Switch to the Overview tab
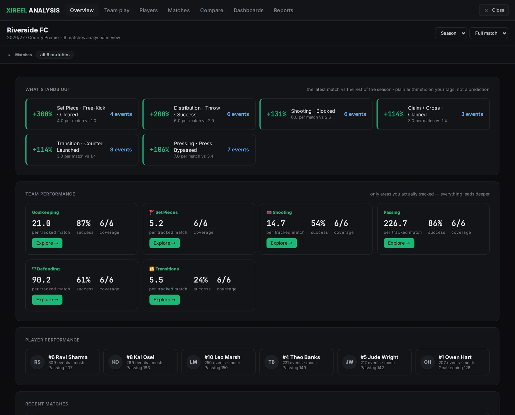This screenshot has height=415, width=515. click(82, 10)
